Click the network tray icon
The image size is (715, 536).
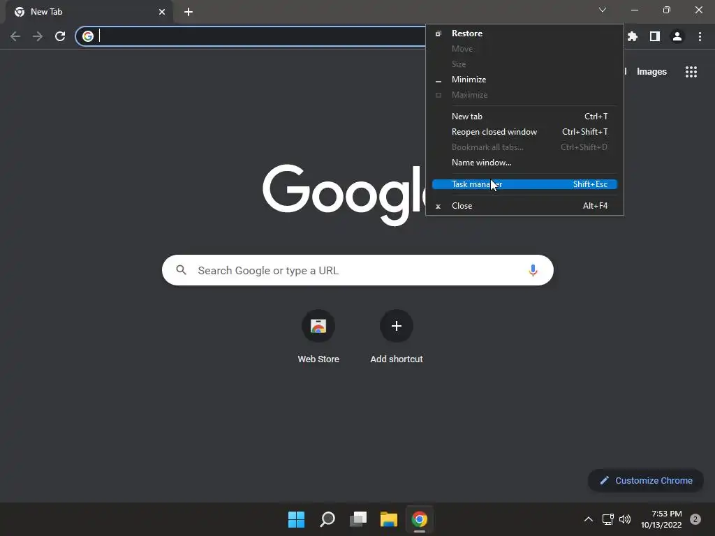coord(607,519)
